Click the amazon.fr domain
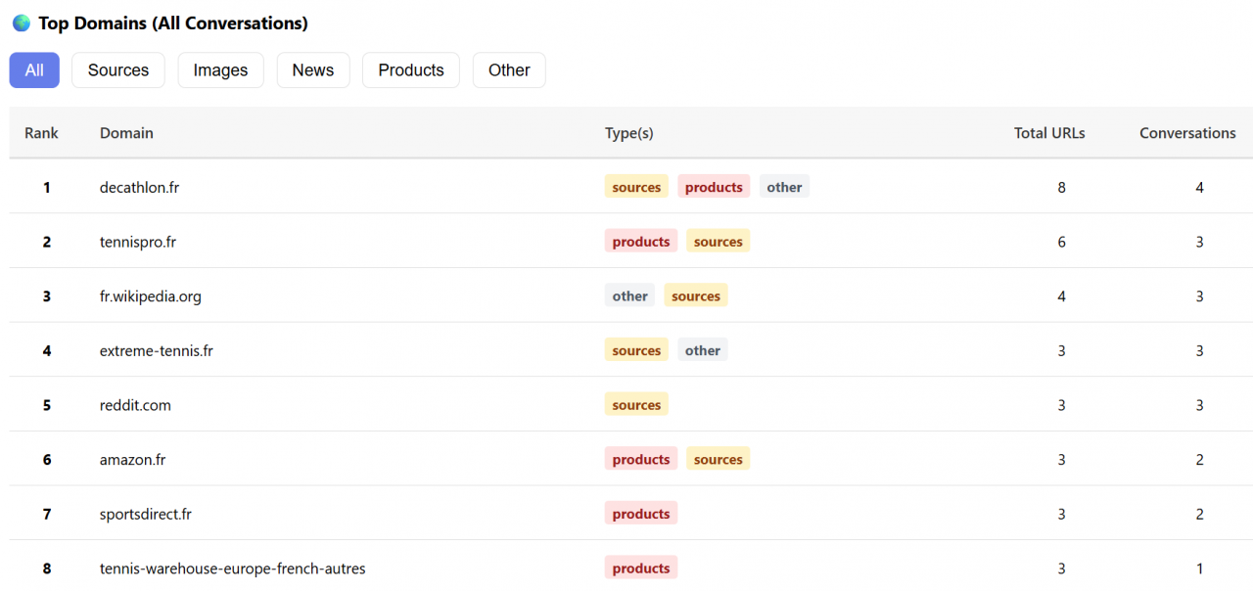Screen dimensions: 1253x591 coord(132,460)
